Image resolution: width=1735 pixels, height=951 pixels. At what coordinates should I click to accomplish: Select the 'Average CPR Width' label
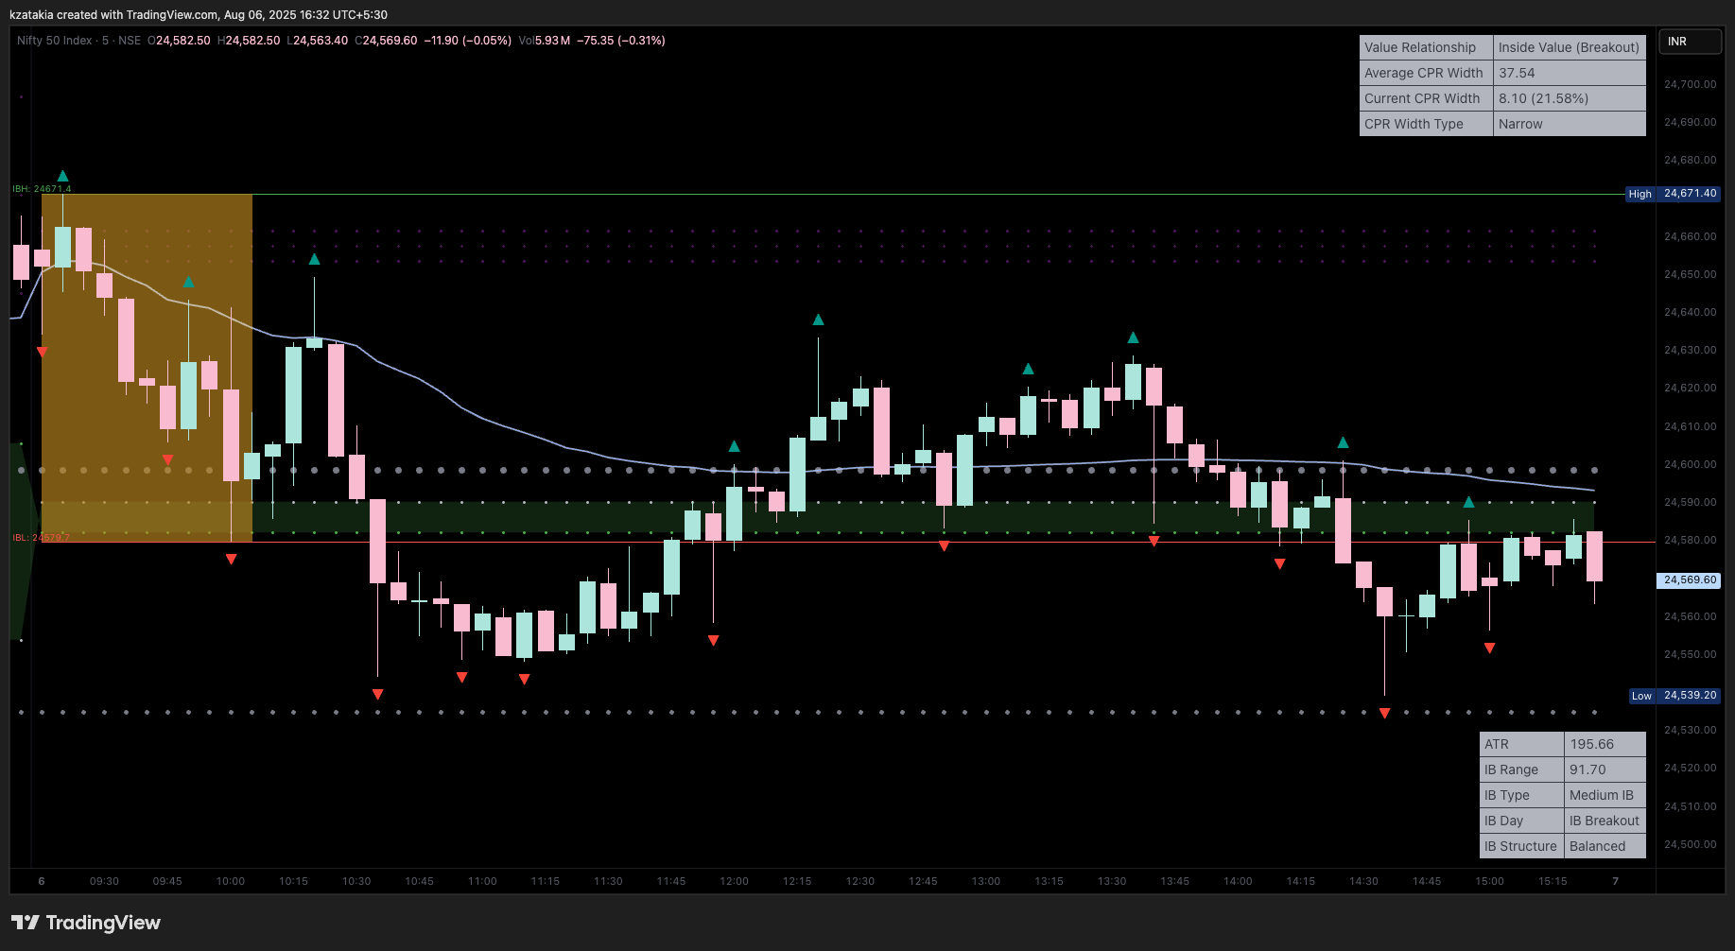click(x=1426, y=73)
